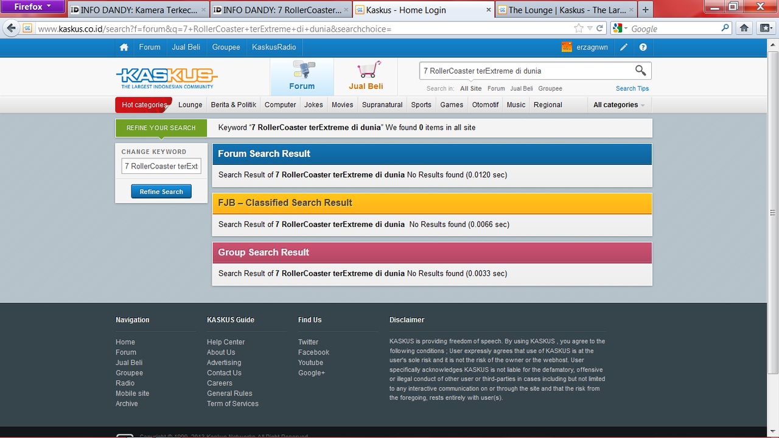Open the Movies category
The width and height of the screenshot is (779, 438).
tap(343, 105)
